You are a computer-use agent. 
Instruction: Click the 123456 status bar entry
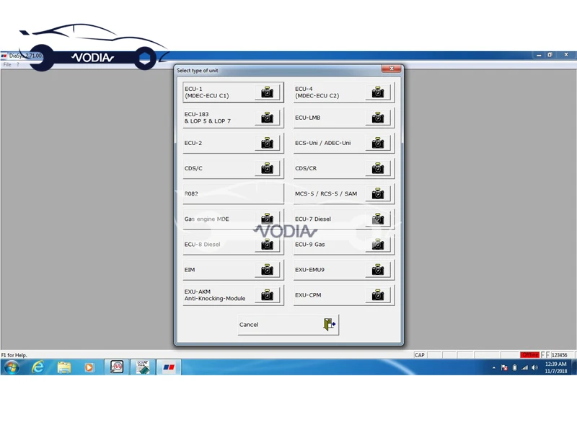pyautogui.click(x=560, y=355)
